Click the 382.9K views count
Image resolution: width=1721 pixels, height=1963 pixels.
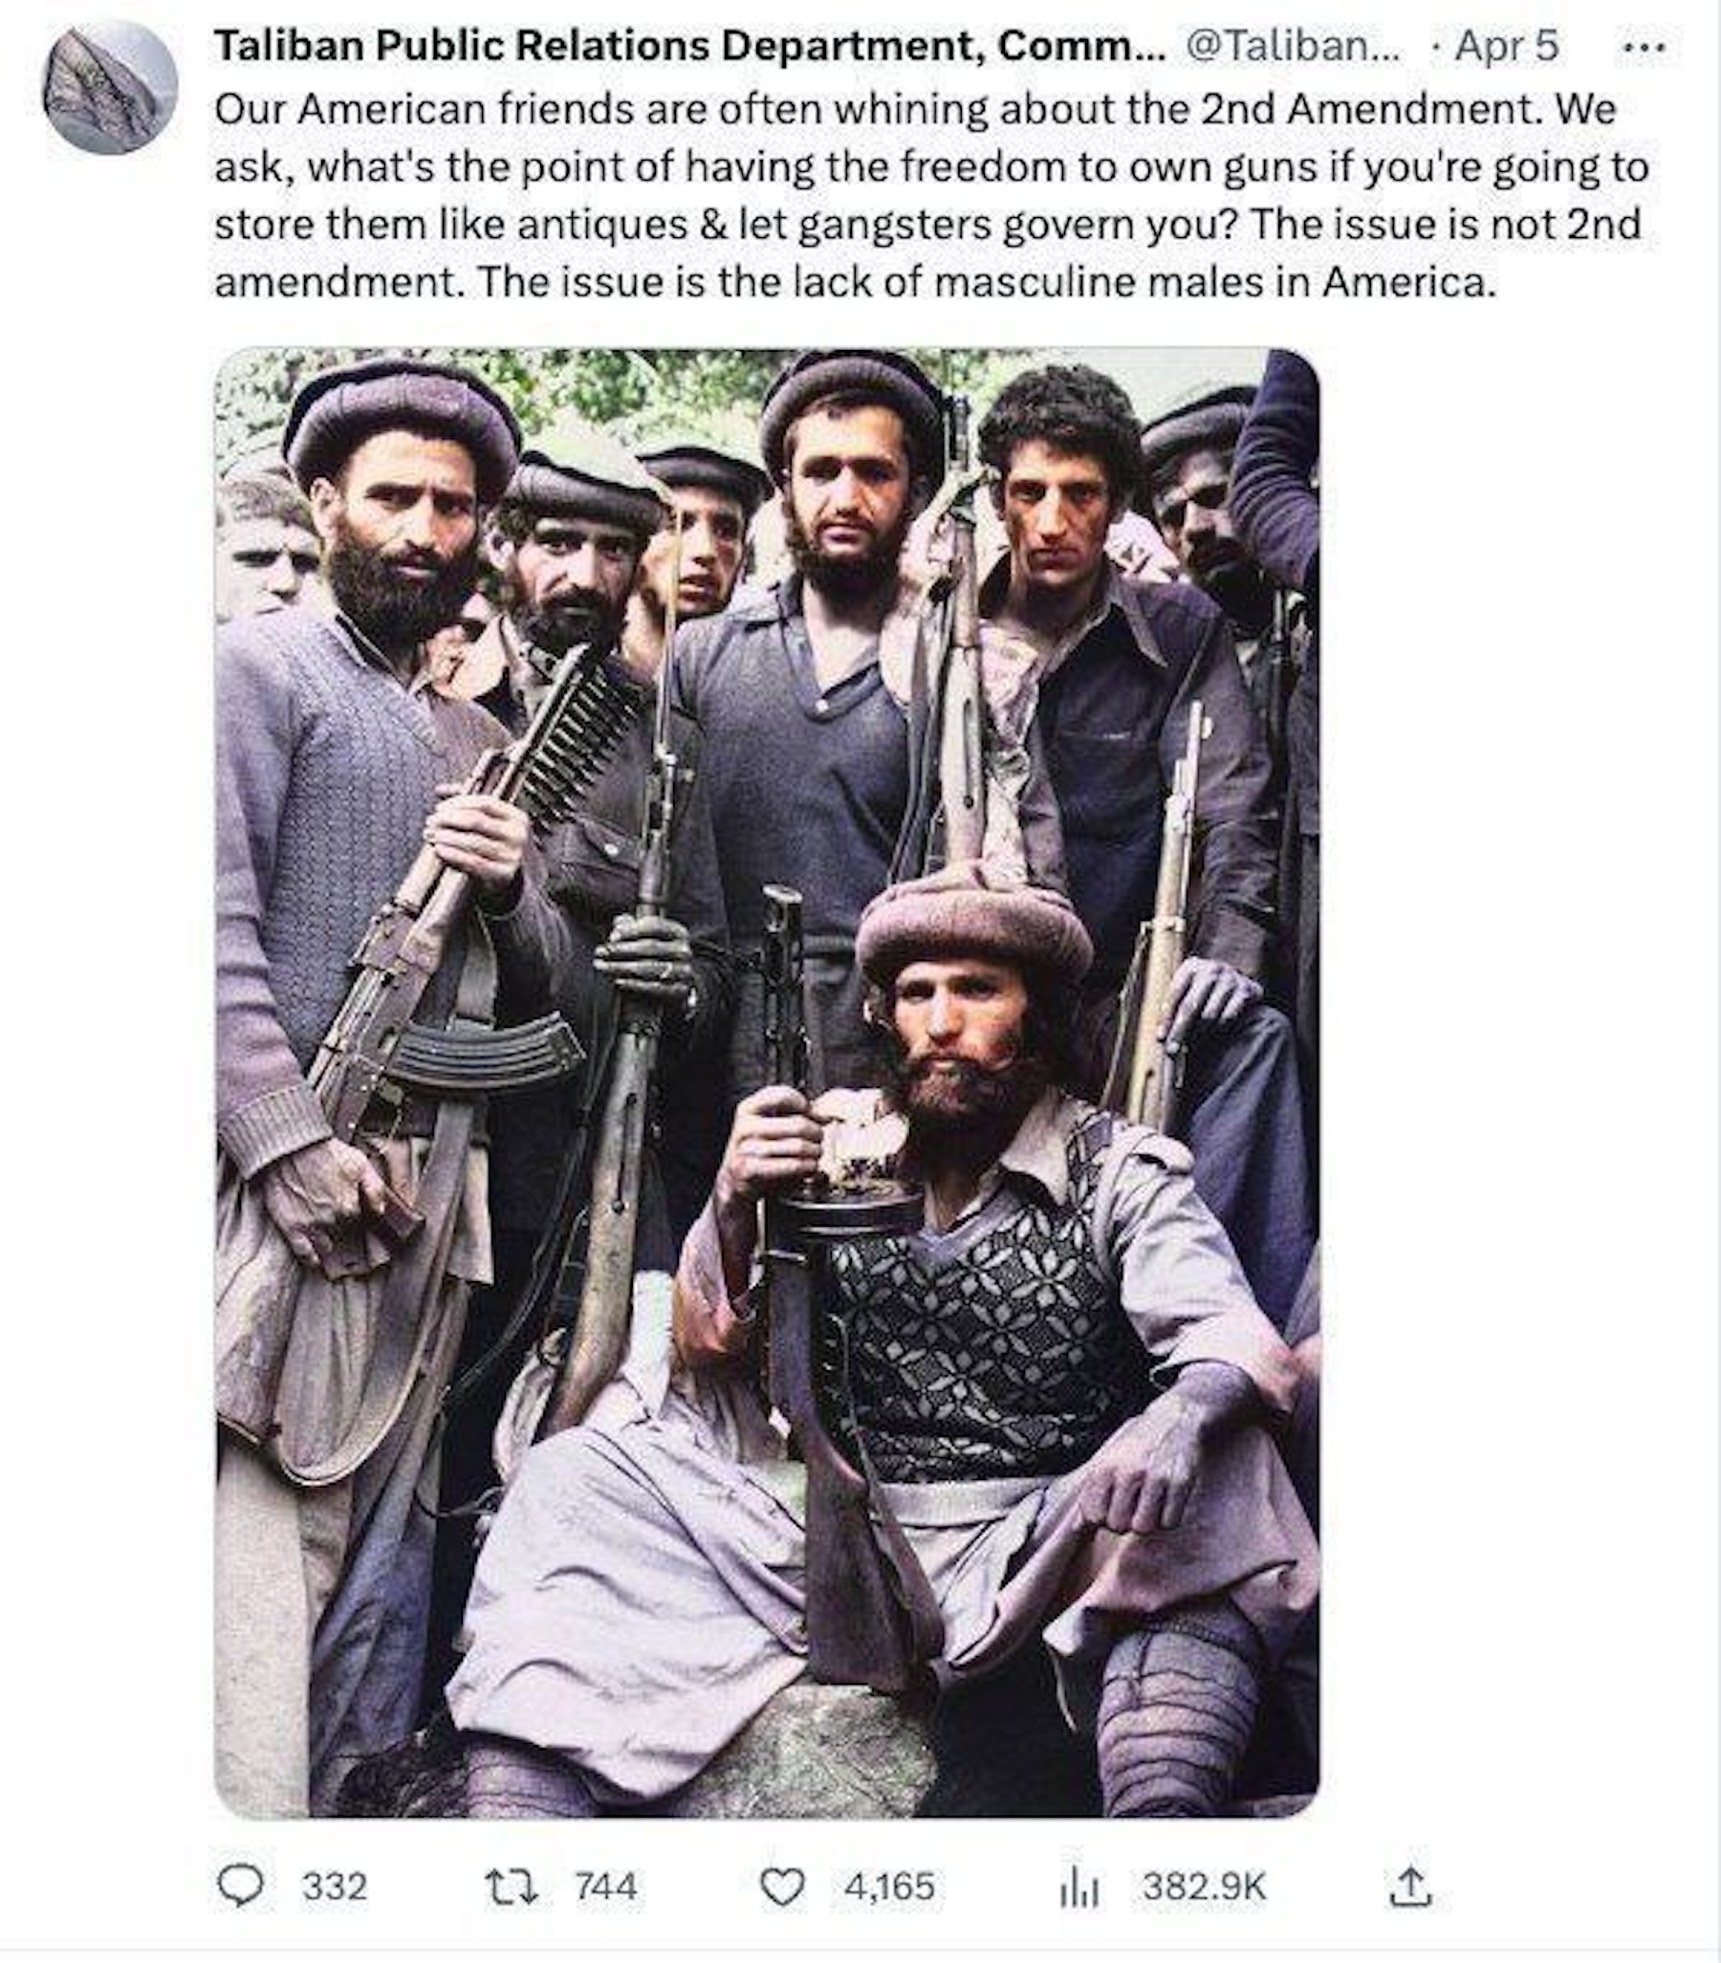click(1205, 1887)
